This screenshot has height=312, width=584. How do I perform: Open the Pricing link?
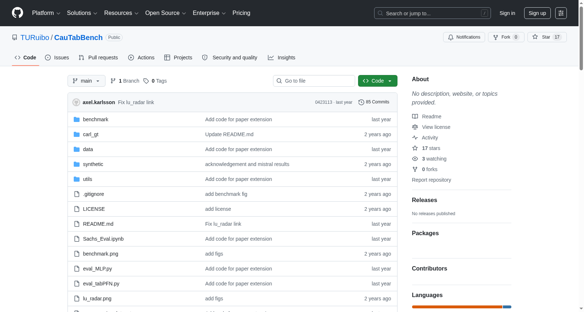241,13
